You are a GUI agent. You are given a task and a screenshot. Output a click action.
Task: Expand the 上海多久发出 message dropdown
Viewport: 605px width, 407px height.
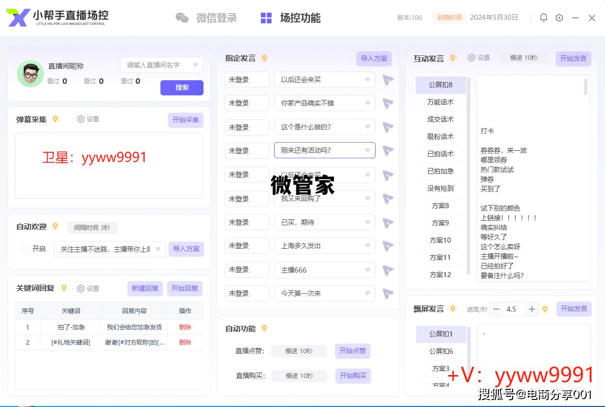click(x=368, y=246)
